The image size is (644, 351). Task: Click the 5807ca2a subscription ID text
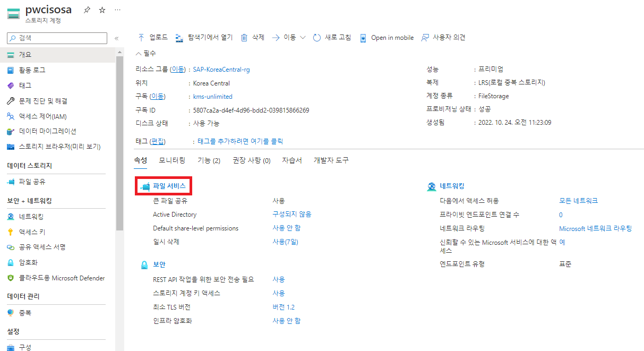(x=251, y=110)
